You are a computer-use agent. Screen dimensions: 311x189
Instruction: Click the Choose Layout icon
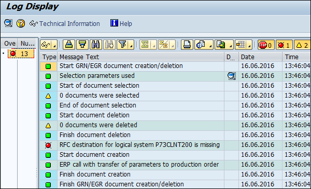241,45
